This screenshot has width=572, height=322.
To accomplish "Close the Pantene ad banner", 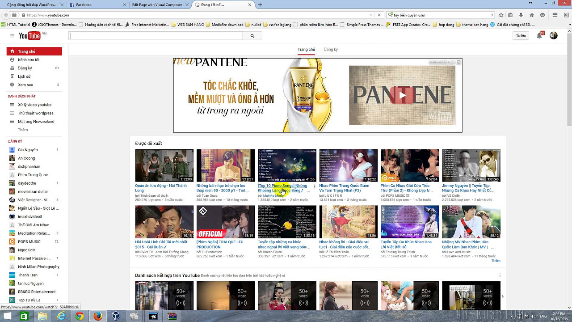I will coord(458,62).
